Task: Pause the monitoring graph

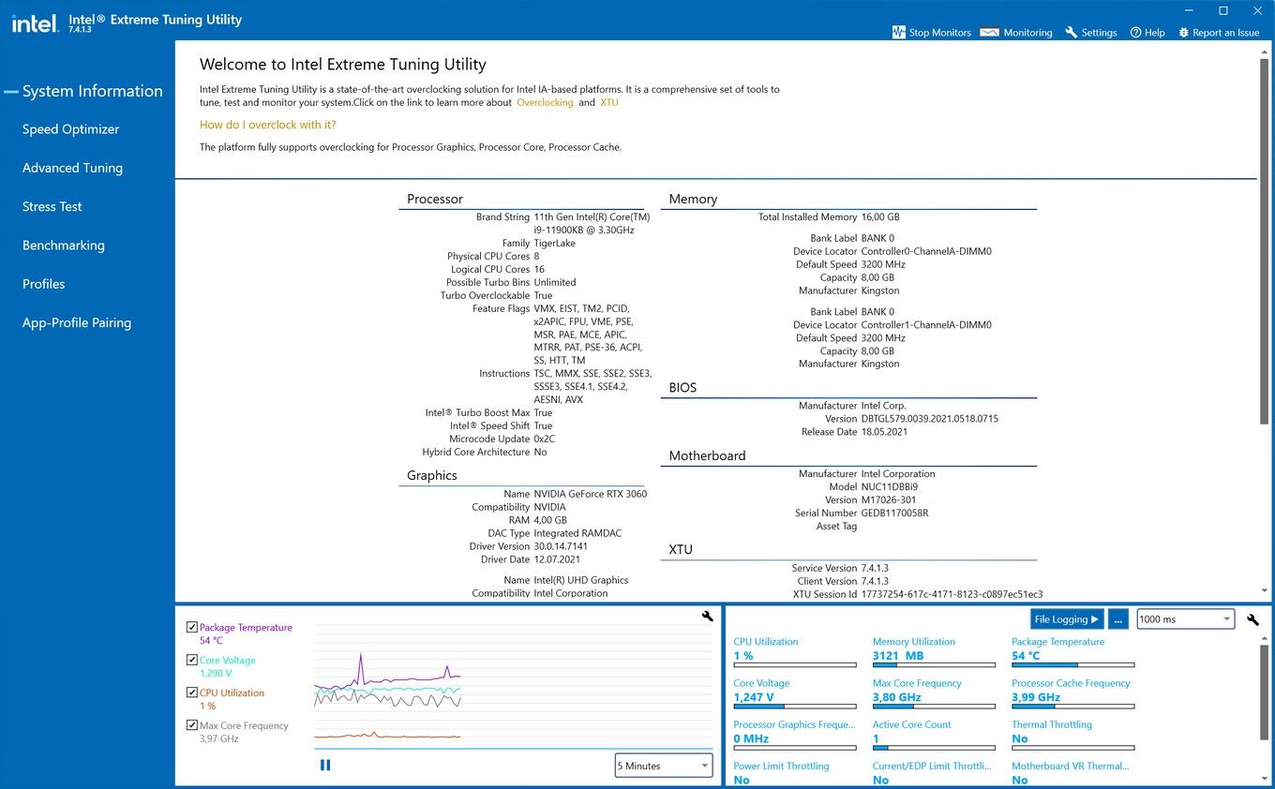Action: point(325,765)
